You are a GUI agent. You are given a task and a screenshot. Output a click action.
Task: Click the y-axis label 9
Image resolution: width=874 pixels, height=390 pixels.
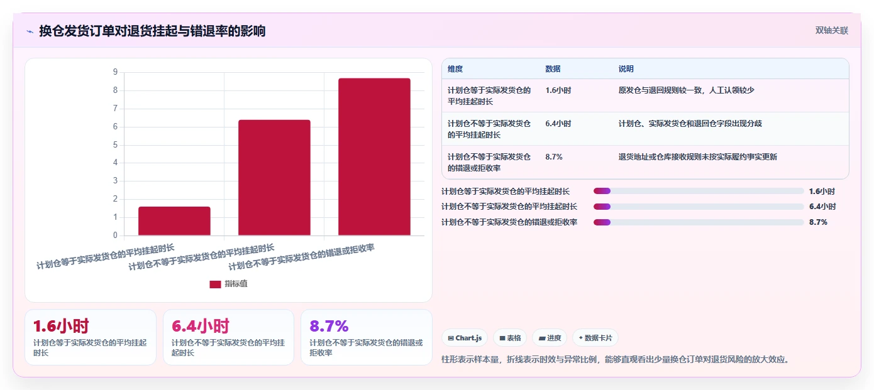(x=115, y=72)
